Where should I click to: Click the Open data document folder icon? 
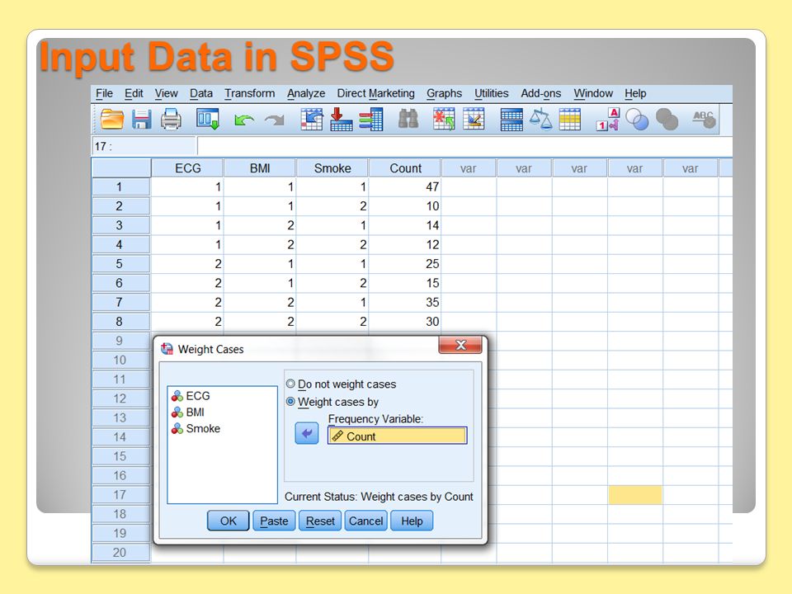tap(111, 120)
